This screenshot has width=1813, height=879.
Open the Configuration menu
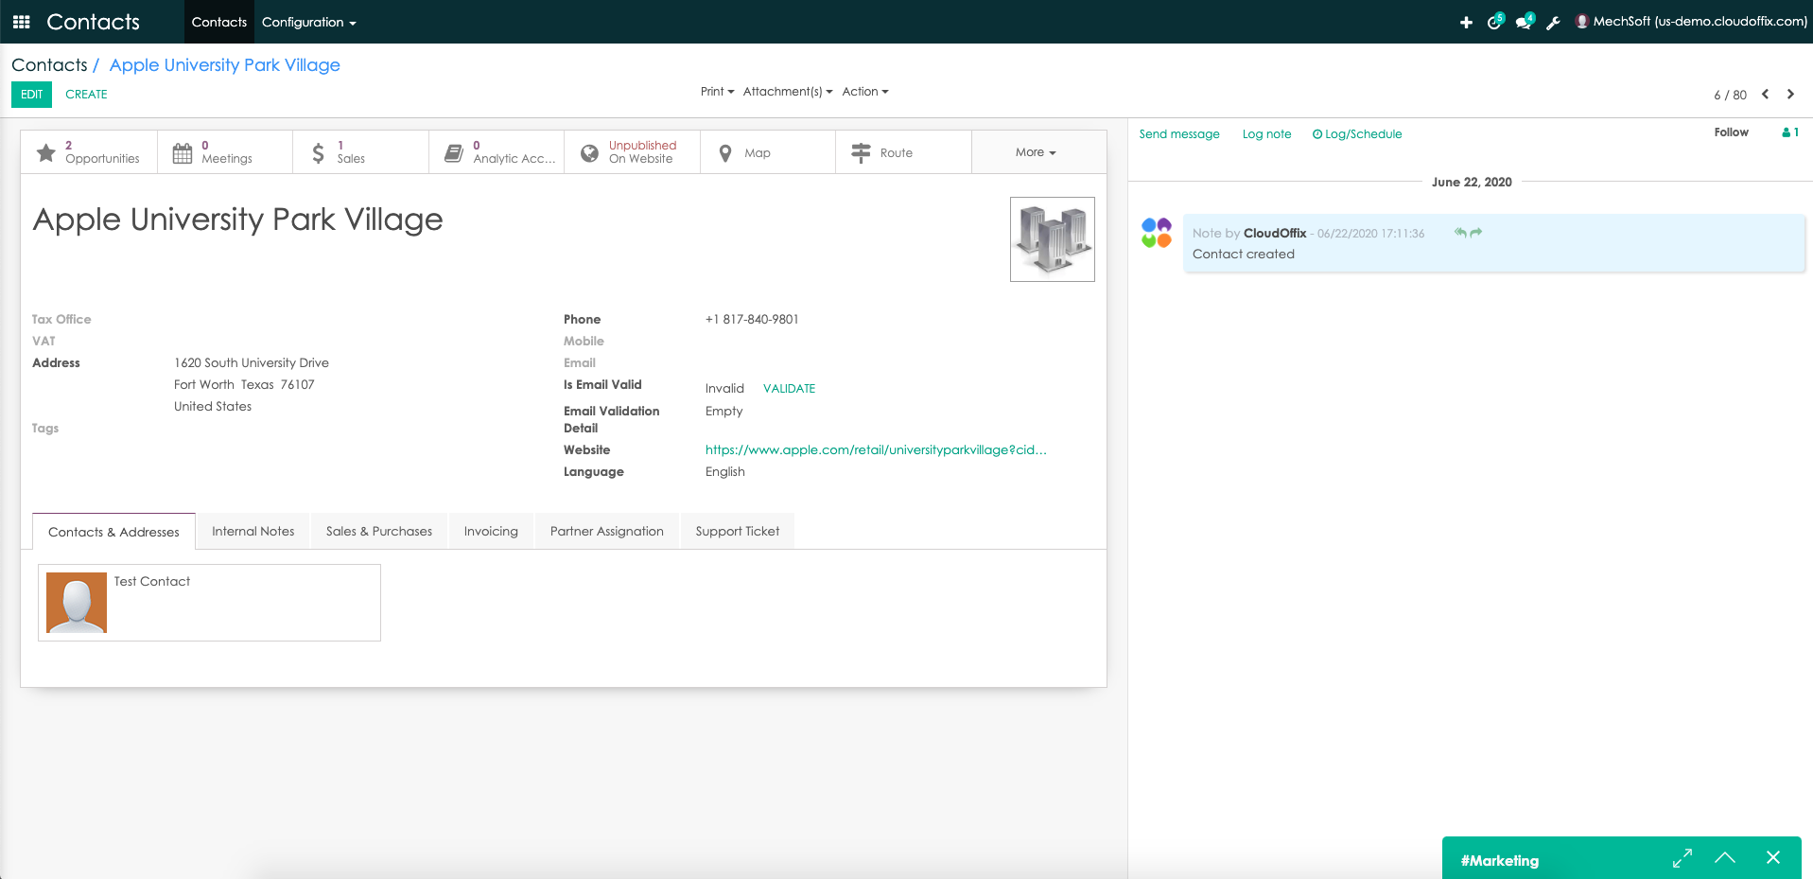pos(309,22)
